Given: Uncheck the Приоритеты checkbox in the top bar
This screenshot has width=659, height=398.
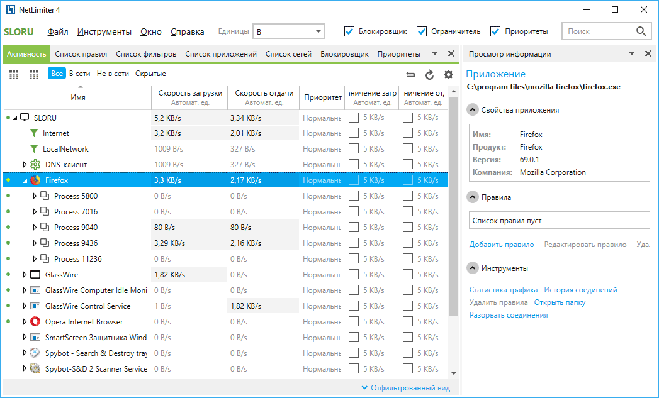Looking at the screenshot, I should tap(495, 31).
